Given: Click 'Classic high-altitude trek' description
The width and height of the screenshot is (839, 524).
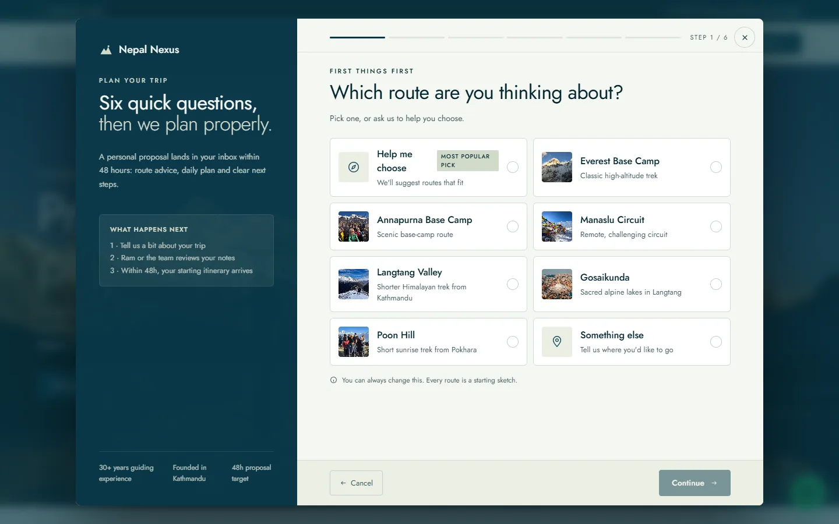Looking at the screenshot, I should pos(619,176).
